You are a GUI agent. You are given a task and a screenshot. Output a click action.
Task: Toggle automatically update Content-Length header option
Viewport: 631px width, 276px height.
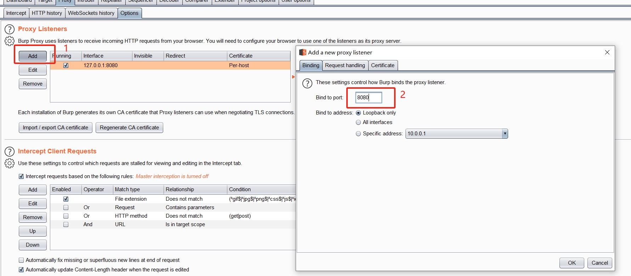click(x=21, y=270)
